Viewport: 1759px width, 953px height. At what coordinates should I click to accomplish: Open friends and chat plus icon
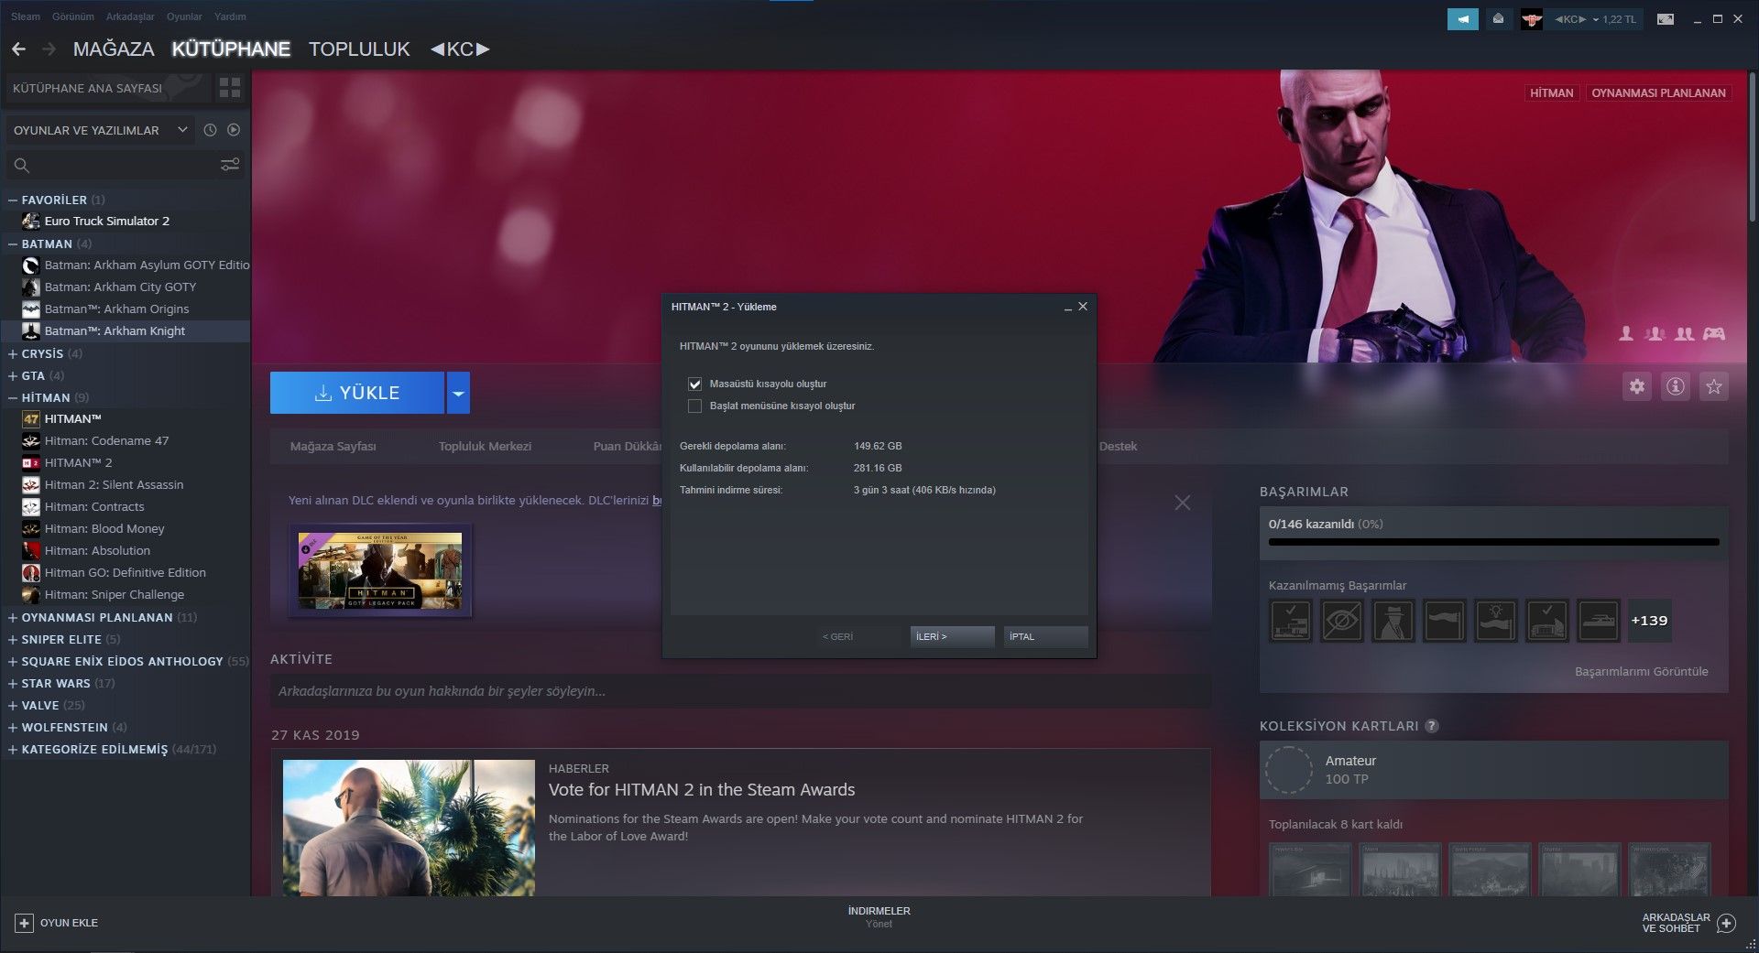click(x=1726, y=923)
